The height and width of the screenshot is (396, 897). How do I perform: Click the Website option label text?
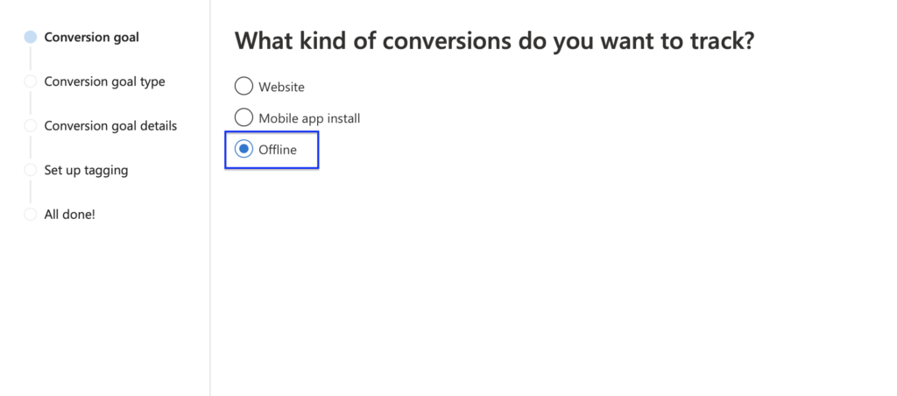(x=281, y=87)
